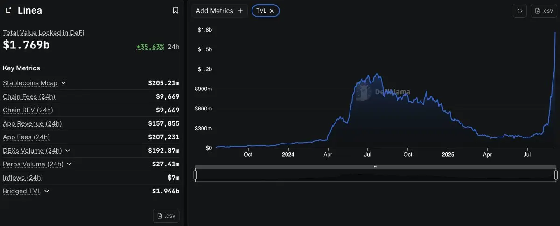This screenshot has width=560, height=226.
Task: Click the right handle of the range slider
Action: tap(556, 175)
